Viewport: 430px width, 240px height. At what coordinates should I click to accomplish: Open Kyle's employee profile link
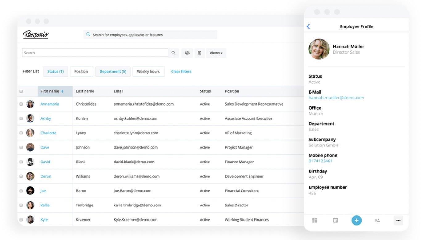[x=44, y=220]
